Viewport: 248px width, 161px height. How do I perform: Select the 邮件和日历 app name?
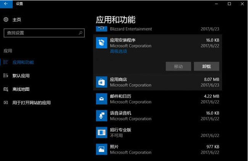[121, 96]
